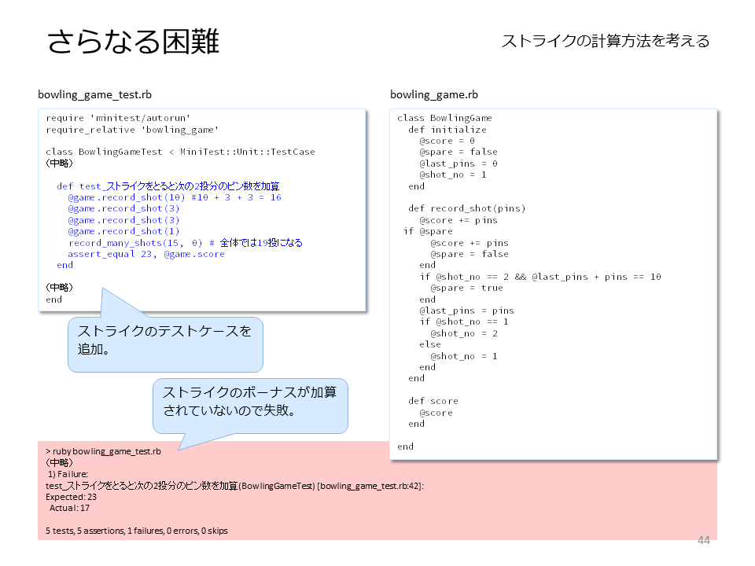Click the Actual: 17 output line
This screenshot has width=755, height=566.
pyautogui.click(x=69, y=508)
